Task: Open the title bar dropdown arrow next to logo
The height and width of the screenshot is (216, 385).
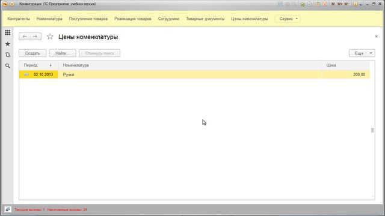Action: [12, 4]
